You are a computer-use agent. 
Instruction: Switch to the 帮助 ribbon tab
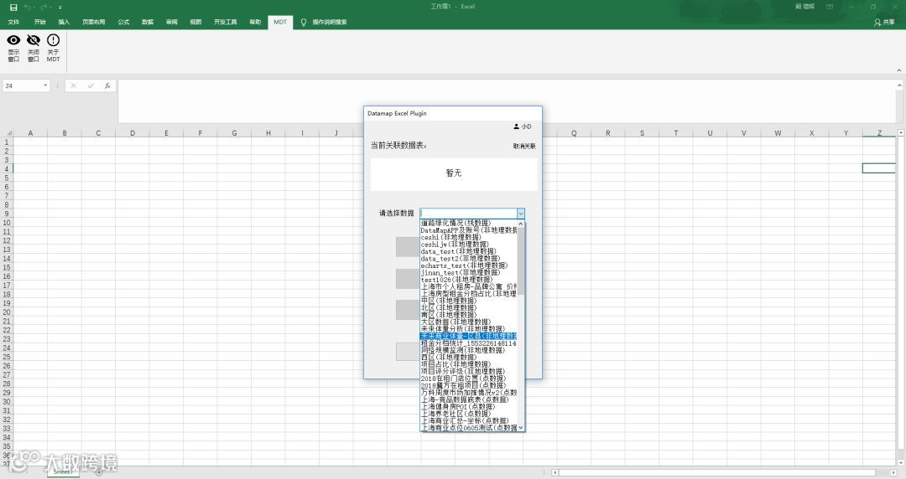pyautogui.click(x=255, y=22)
